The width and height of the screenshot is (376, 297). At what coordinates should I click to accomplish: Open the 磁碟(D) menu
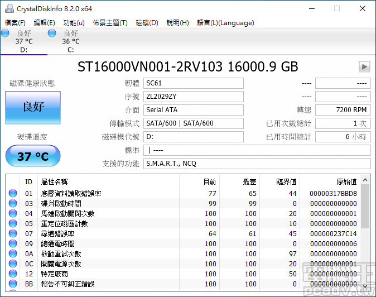coord(147,23)
